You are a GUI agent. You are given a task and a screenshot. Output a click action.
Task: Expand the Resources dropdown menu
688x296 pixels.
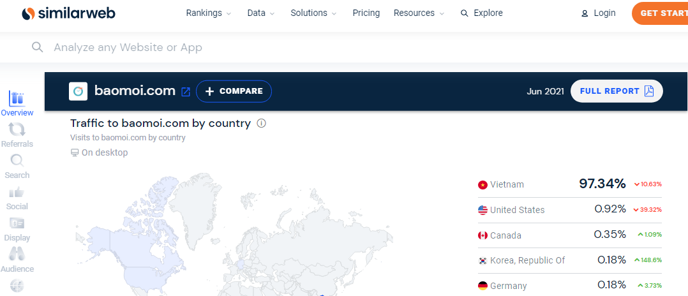(x=419, y=13)
